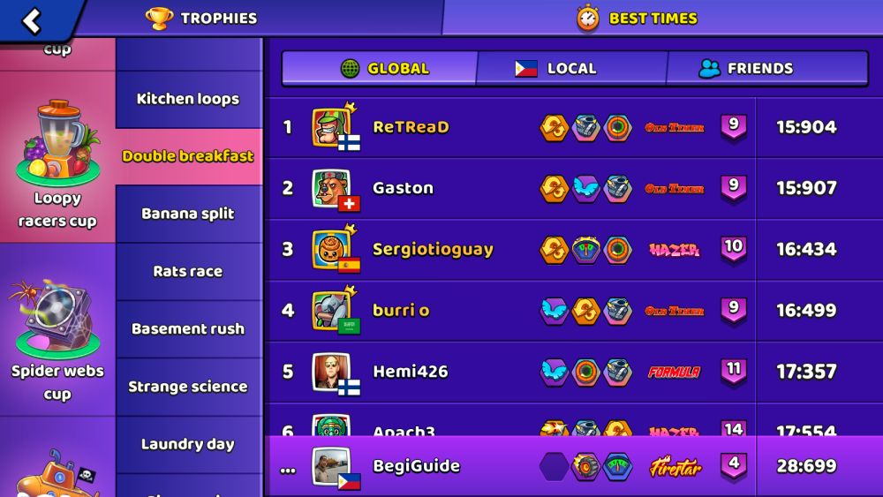Screen dimensions: 883x497
Task: Choose the Spider webs cup icon
Action: point(57,318)
